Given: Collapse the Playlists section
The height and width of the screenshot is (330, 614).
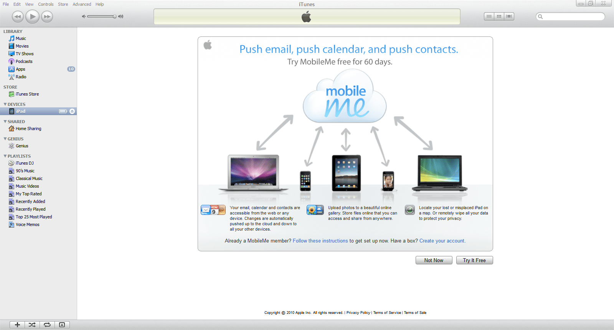Looking at the screenshot, I should coord(5,156).
